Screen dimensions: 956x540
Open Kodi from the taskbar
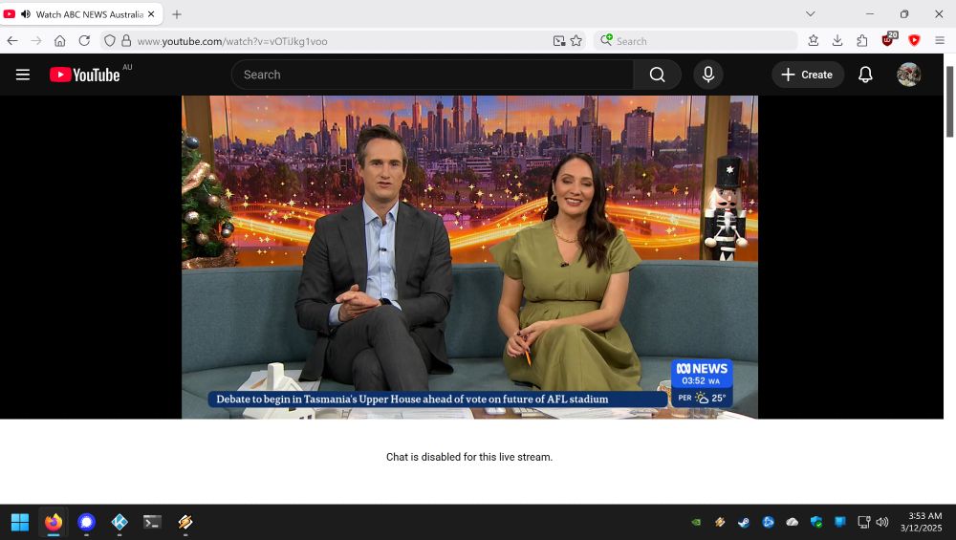pyautogui.click(x=119, y=523)
